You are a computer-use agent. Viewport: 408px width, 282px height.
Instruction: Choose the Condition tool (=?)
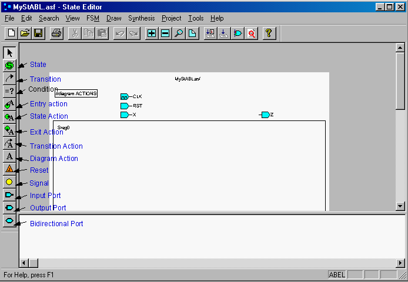tap(9, 91)
